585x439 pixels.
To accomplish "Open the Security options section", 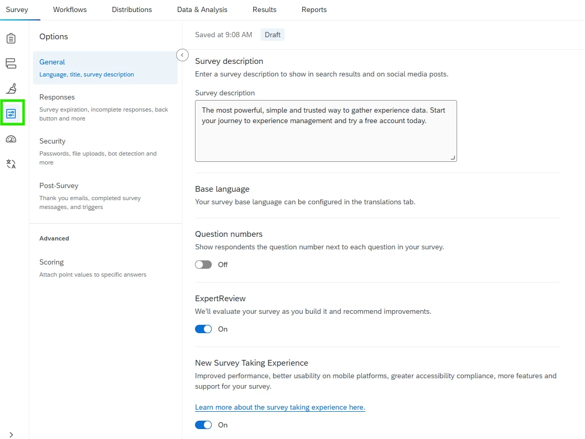I will 105,151.
